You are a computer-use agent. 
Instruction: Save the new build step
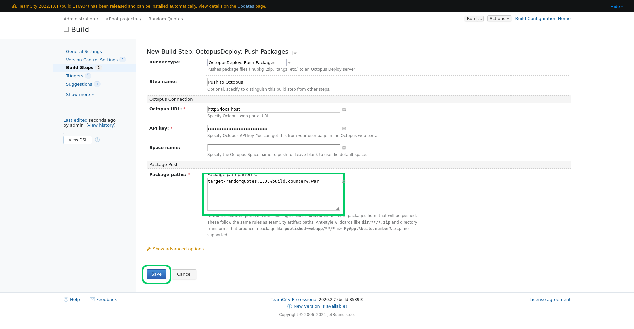click(x=157, y=274)
